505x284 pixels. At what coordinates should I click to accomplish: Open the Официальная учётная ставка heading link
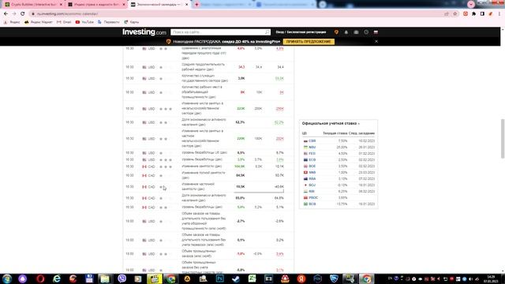pos(331,124)
